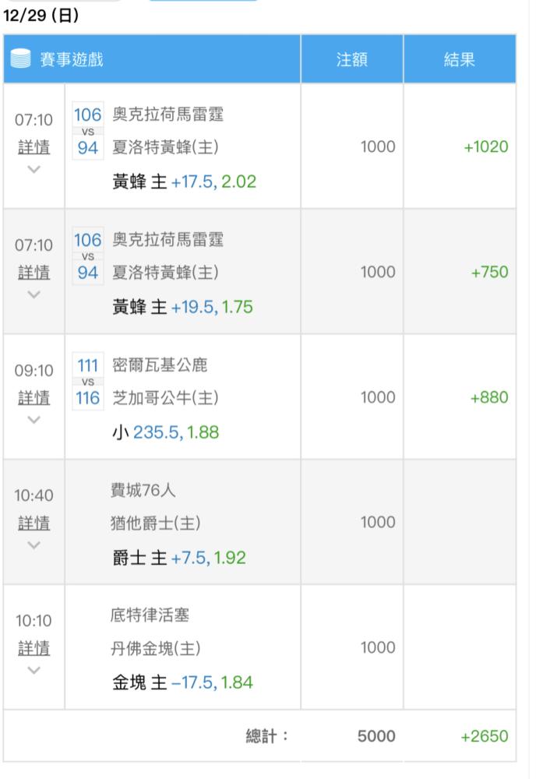
Task: Open 詳情 link for 10:40 76ers vs Jazz game
Action: (x=33, y=523)
